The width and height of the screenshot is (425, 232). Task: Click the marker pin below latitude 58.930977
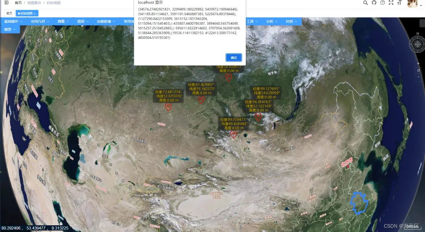coord(229,77)
